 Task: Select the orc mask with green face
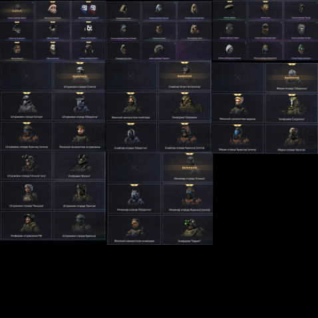[x=265, y=10]
